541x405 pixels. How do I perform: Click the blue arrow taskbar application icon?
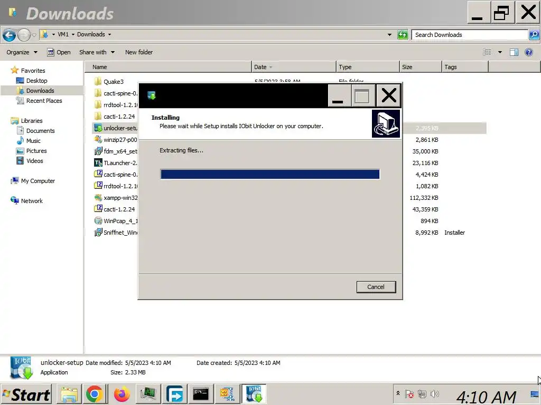point(174,394)
